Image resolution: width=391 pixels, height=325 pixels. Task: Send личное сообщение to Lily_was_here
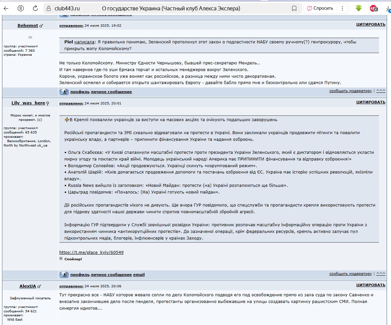point(111,275)
